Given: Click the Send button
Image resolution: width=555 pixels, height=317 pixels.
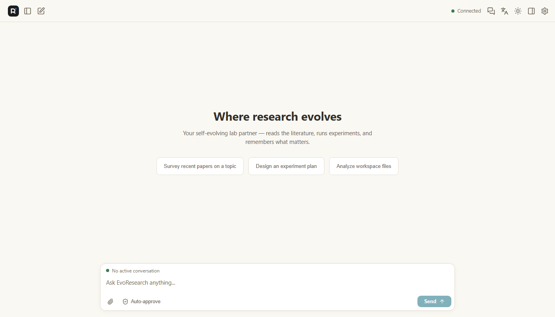Looking at the screenshot, I should (x=434, y=302).
